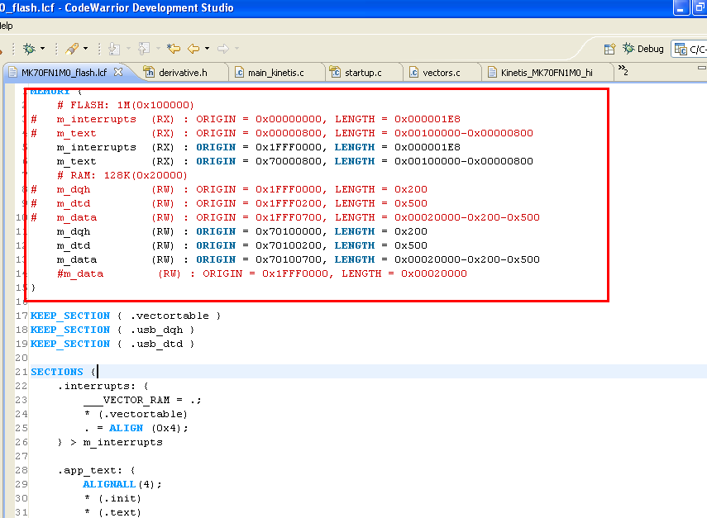
Task: Click the C file icon on vectors.c tab
Action: tap(413, 72)
